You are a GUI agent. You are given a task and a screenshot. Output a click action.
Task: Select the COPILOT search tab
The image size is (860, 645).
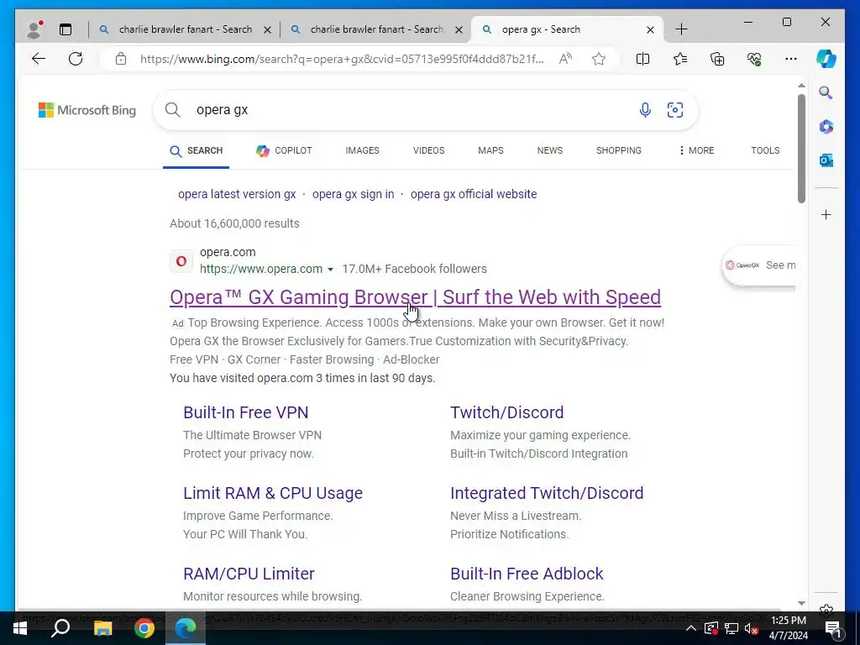click(x=284, y=150)
